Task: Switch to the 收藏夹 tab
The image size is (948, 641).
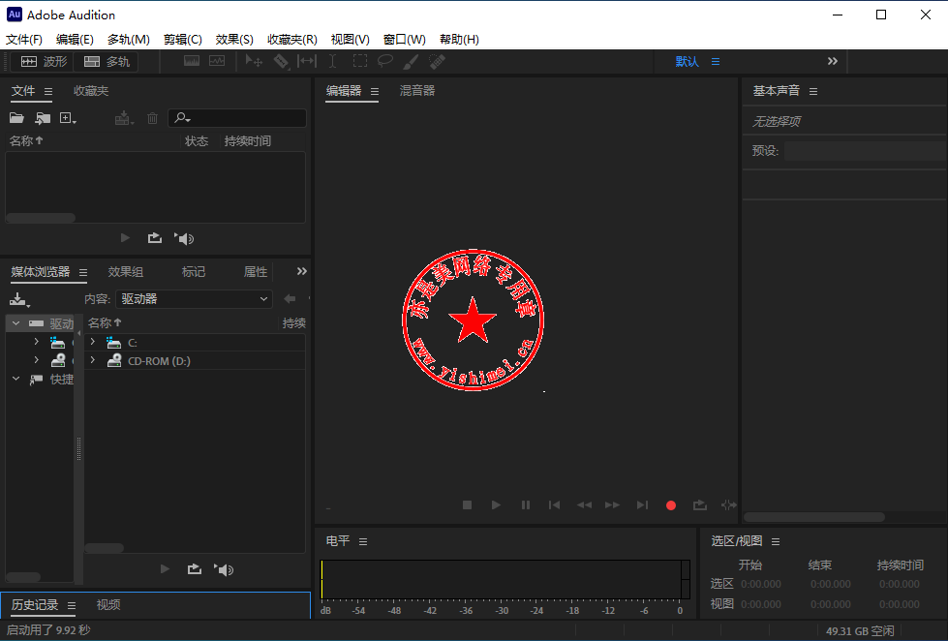Action: tap(91, 91)
